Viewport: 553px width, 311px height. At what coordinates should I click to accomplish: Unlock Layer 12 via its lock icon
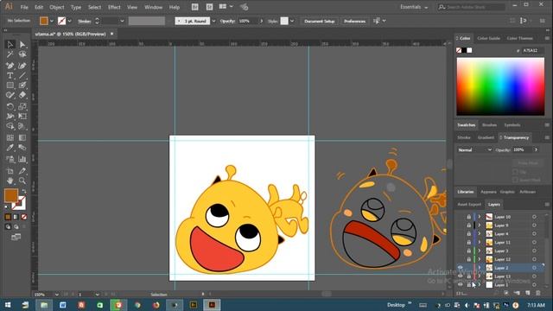468,259
